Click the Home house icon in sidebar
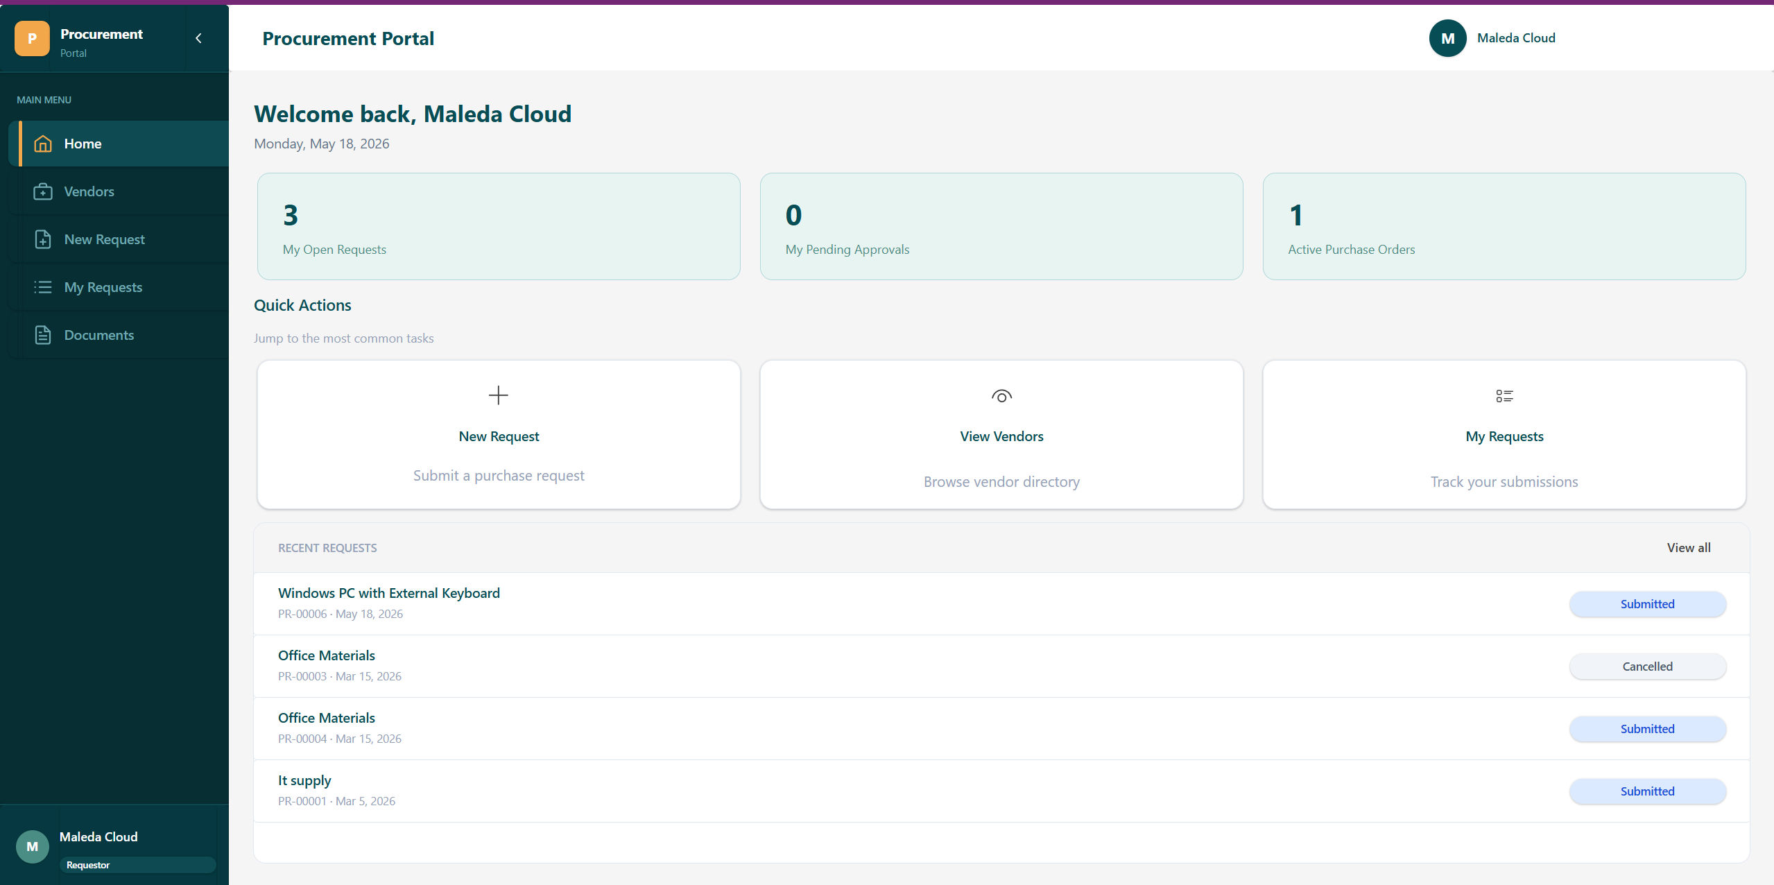This screenshot has width=1774, height=885. coord(43,144)
